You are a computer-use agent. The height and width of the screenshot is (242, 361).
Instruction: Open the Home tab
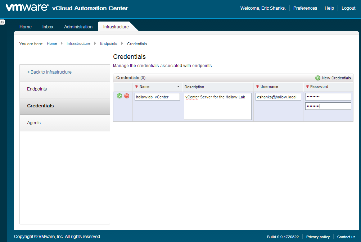[26, 27]
